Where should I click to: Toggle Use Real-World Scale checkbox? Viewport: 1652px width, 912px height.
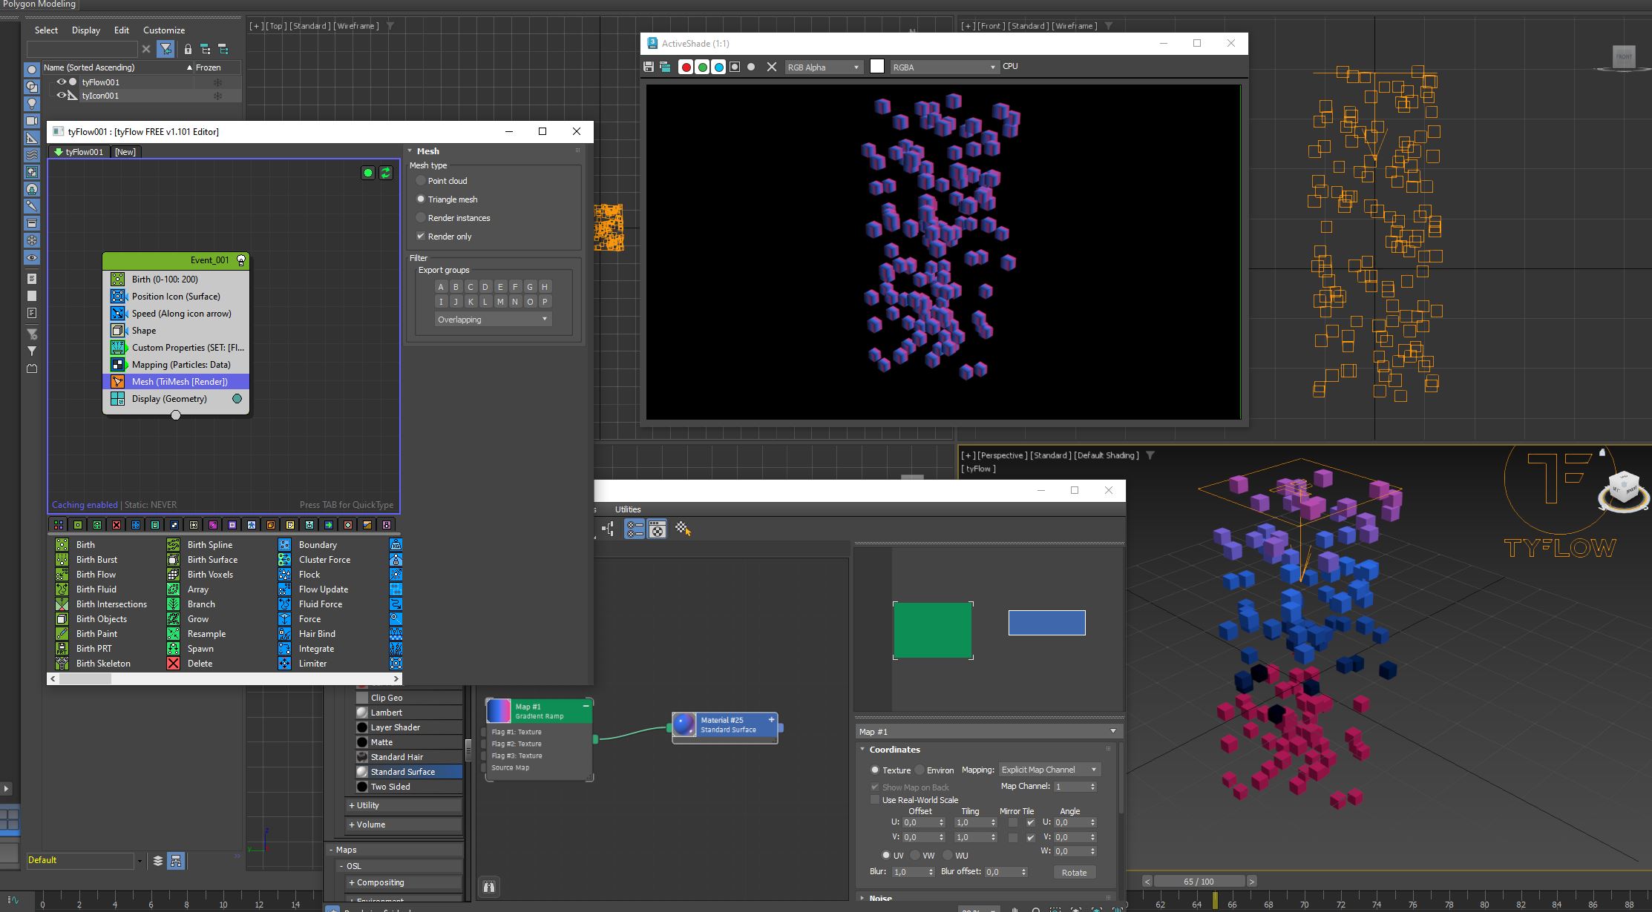[875, 800]
